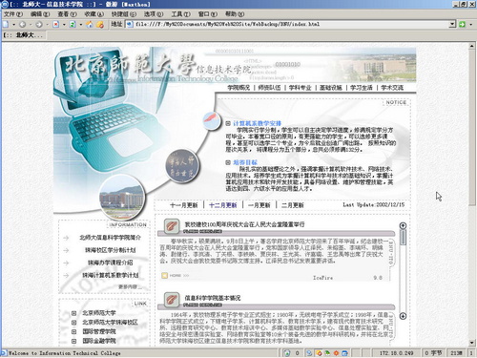Toggle the square box beside 国际金融学院 link
477x358 pixels.
coord(73,341)
